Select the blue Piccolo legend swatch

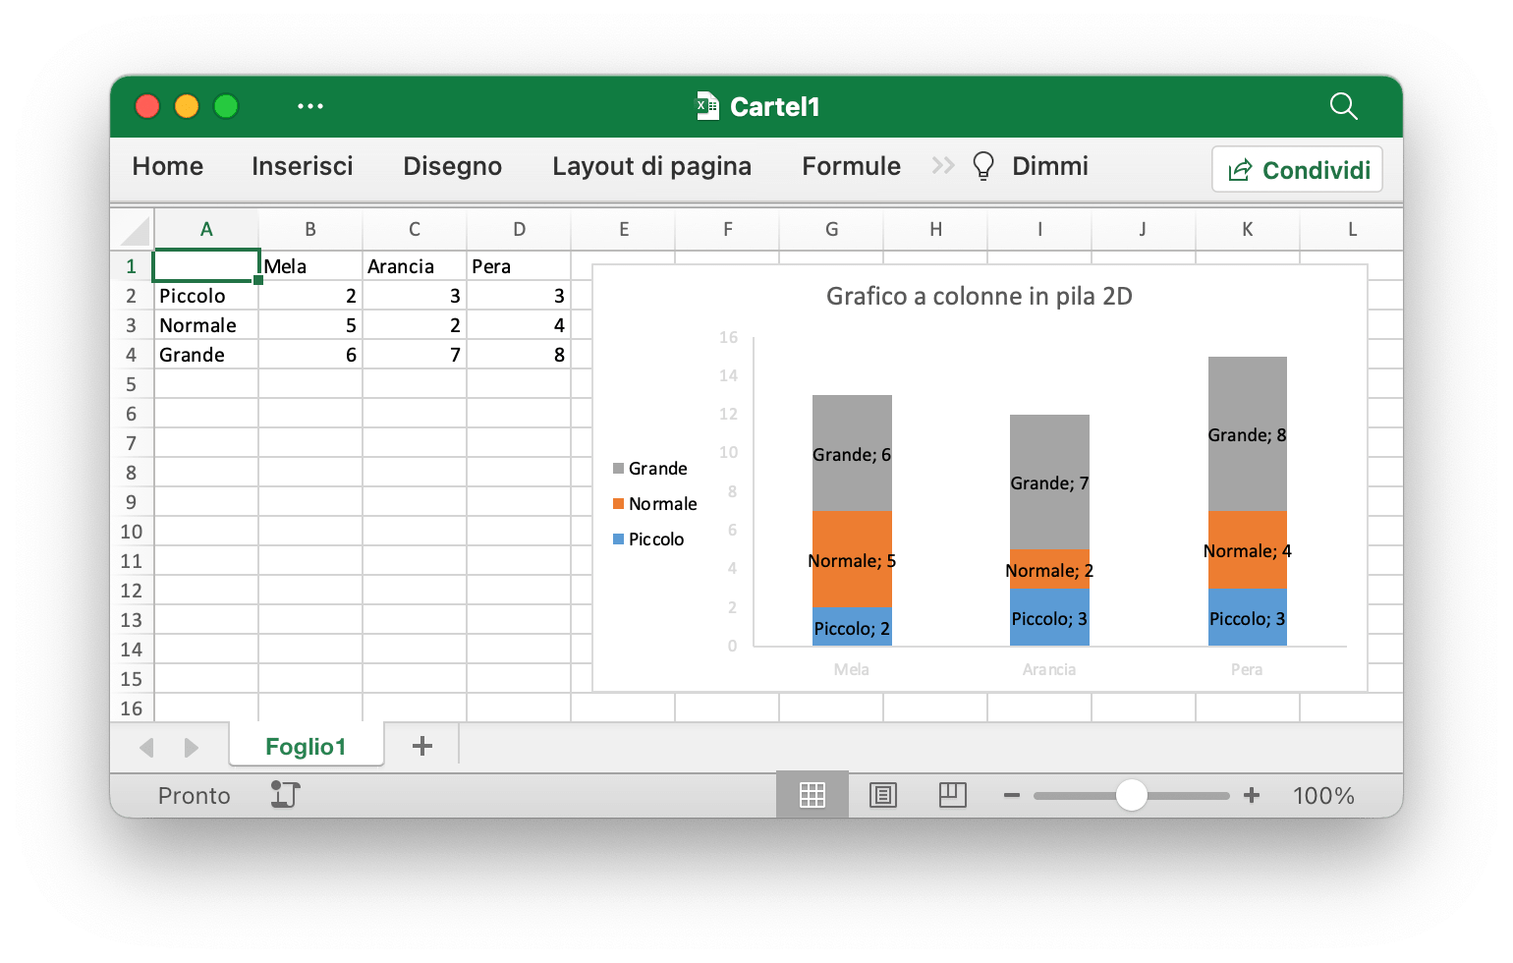click(619, 539)
